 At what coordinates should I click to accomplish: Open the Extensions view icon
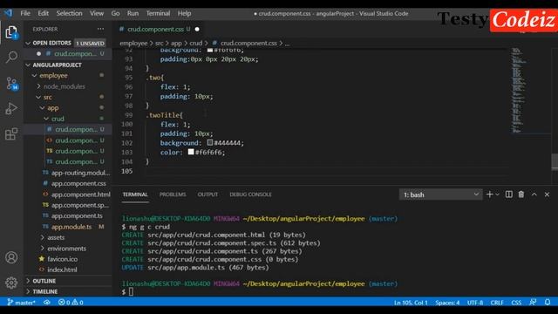pos(11,134)
